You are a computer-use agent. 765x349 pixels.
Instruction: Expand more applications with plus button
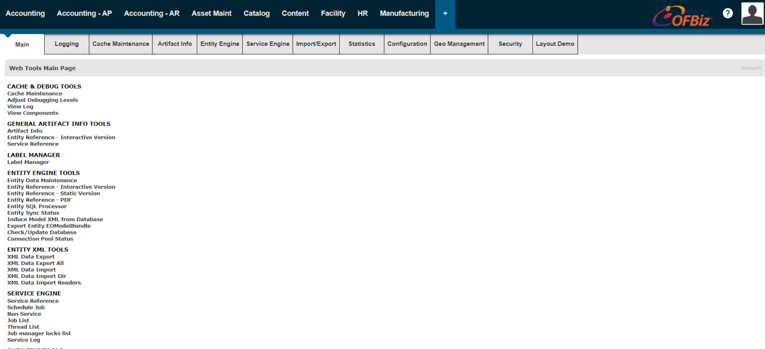point(445,13)
